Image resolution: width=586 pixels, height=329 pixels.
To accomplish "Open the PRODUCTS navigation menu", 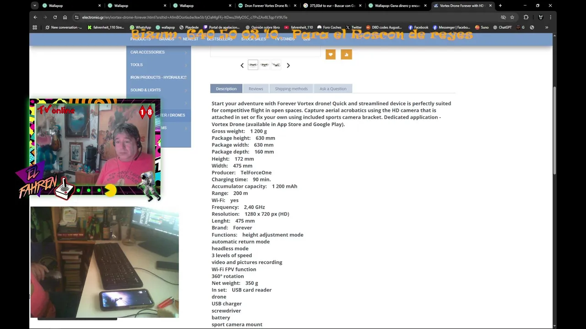I will click(140, 39).
